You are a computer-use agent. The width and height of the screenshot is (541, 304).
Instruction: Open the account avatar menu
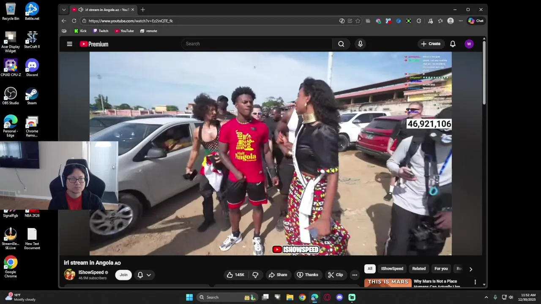point(469,44)
